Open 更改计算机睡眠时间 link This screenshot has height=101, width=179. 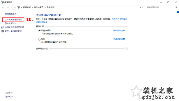pos(13,31)
